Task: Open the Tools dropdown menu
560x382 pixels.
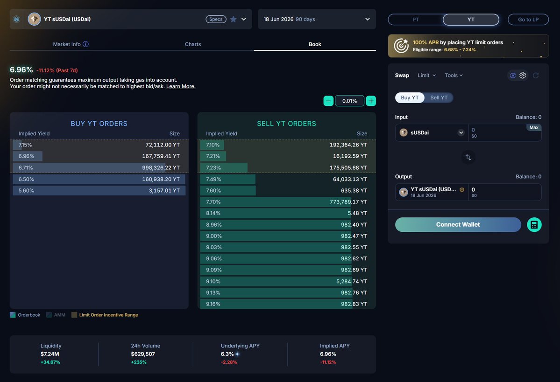Action: coord(454,75)
